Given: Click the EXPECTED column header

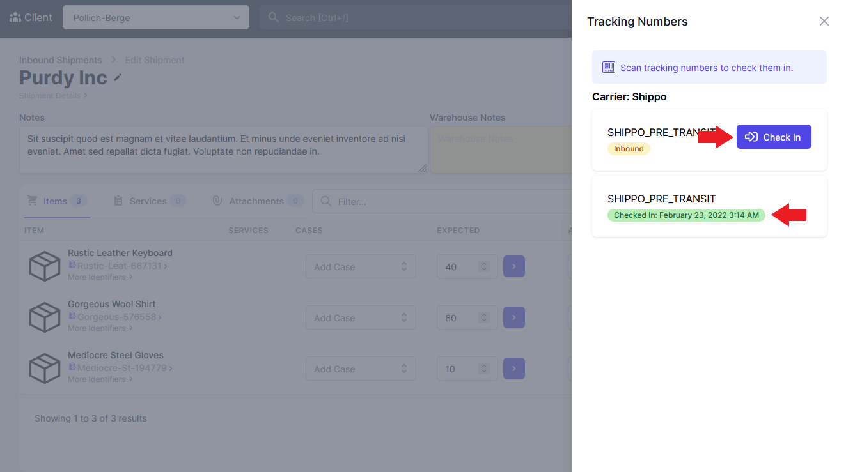Looking at the screenshot, I should 458,231.
